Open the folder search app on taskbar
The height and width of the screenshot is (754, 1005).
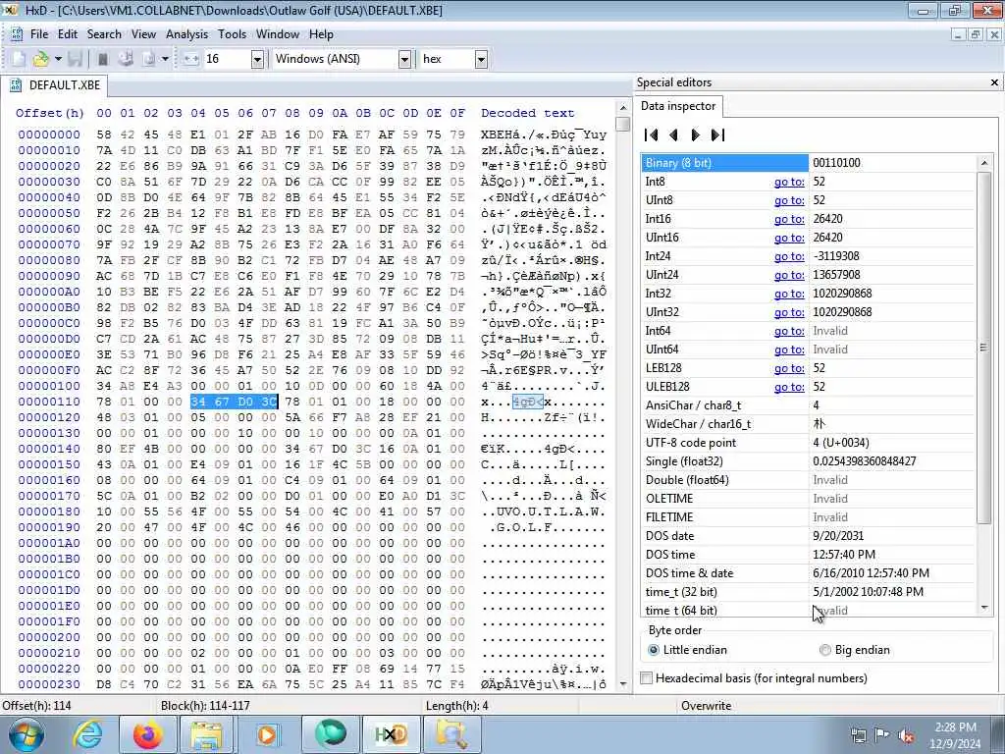pos(451,734)
